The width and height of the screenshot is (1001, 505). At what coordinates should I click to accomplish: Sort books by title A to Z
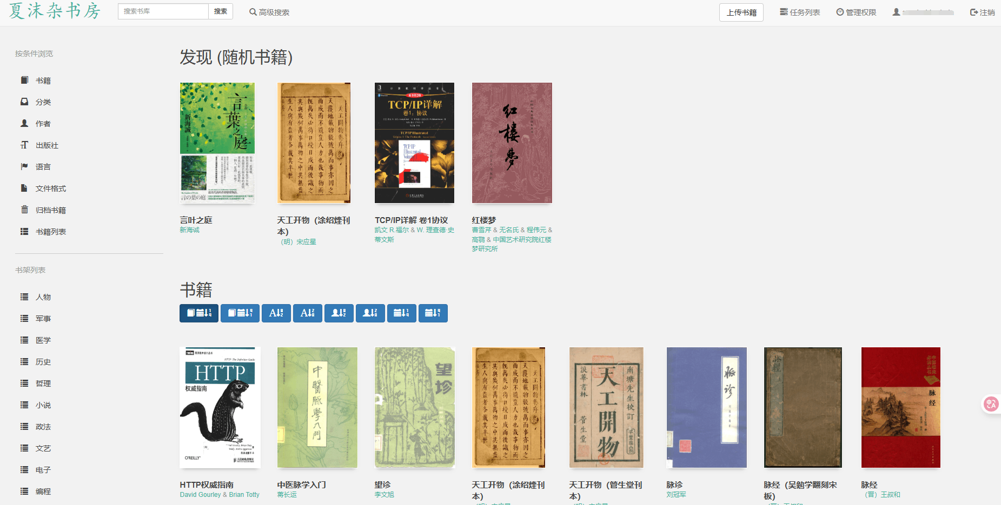tap(276, 313)
